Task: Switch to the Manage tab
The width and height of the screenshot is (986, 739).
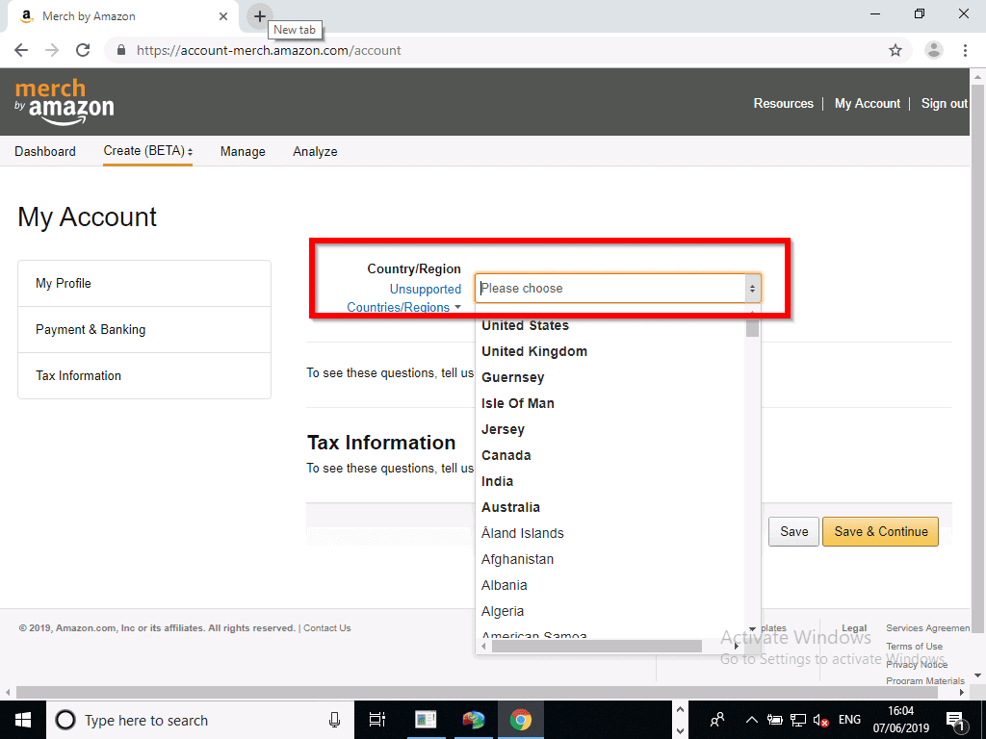Action: 242,151
